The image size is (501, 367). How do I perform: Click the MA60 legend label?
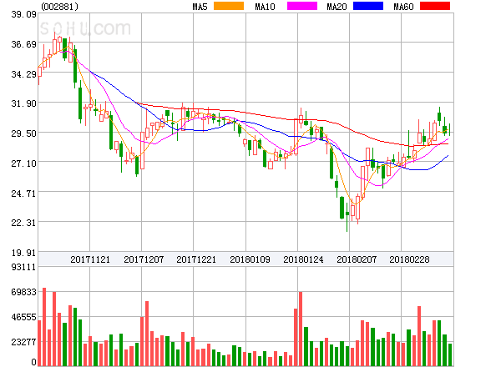point(403,7)
